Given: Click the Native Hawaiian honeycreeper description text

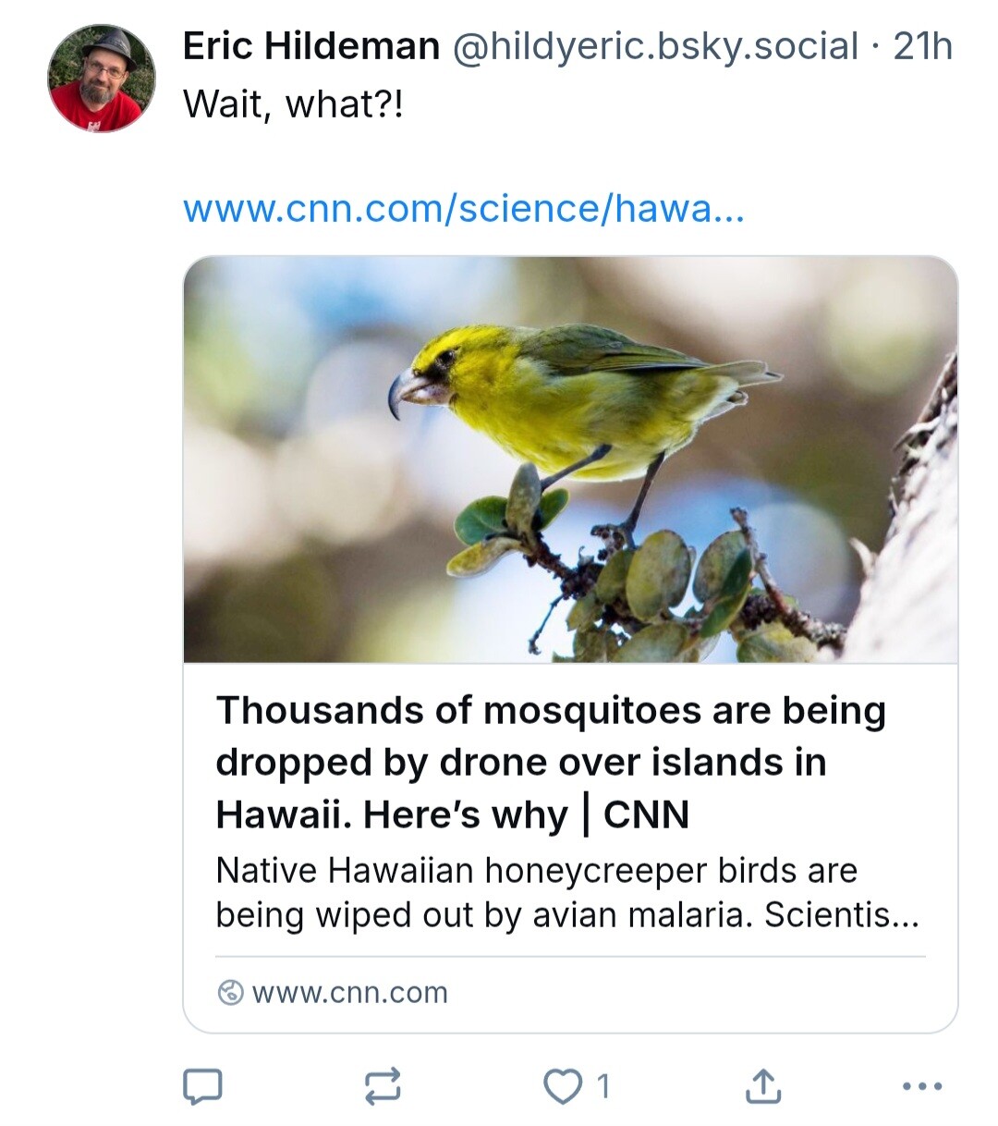Looking at the screenshot, I should coord(567,893).
